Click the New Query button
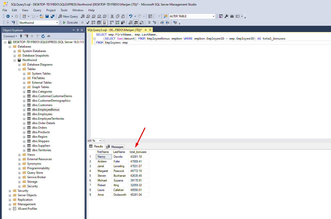 coord(68,16)
